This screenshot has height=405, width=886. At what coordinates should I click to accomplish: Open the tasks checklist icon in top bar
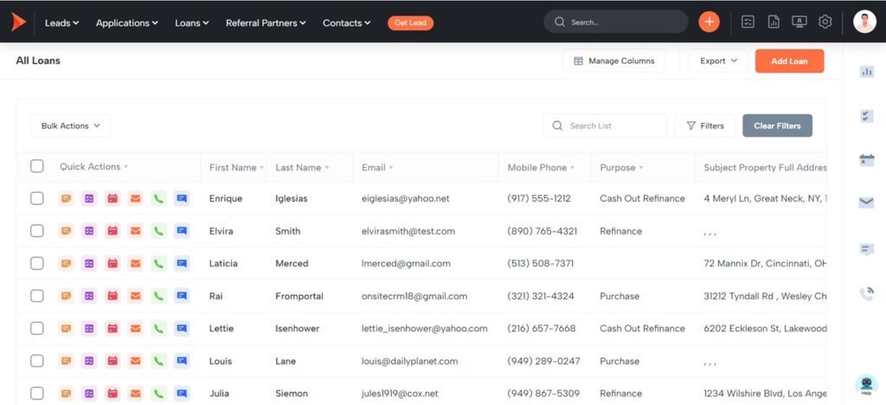pyautogui.click(x=748, y=22)
